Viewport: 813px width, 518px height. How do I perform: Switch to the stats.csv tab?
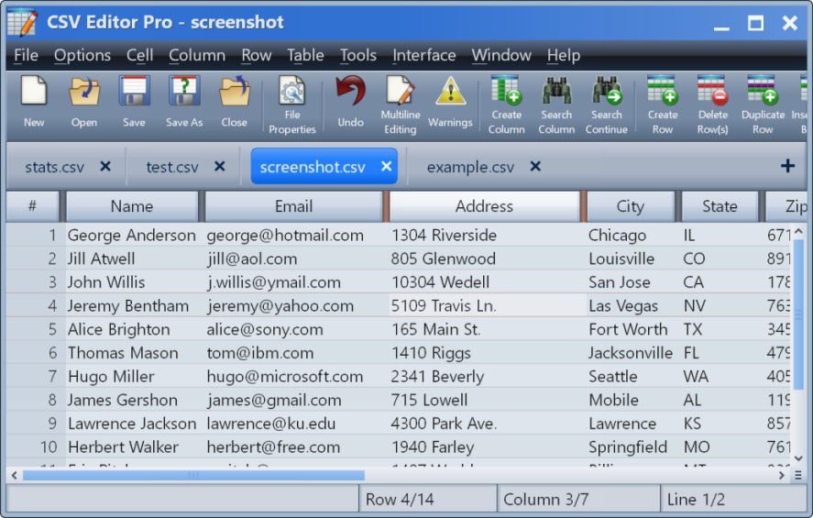pyautogui.click(x=54, y=167)
